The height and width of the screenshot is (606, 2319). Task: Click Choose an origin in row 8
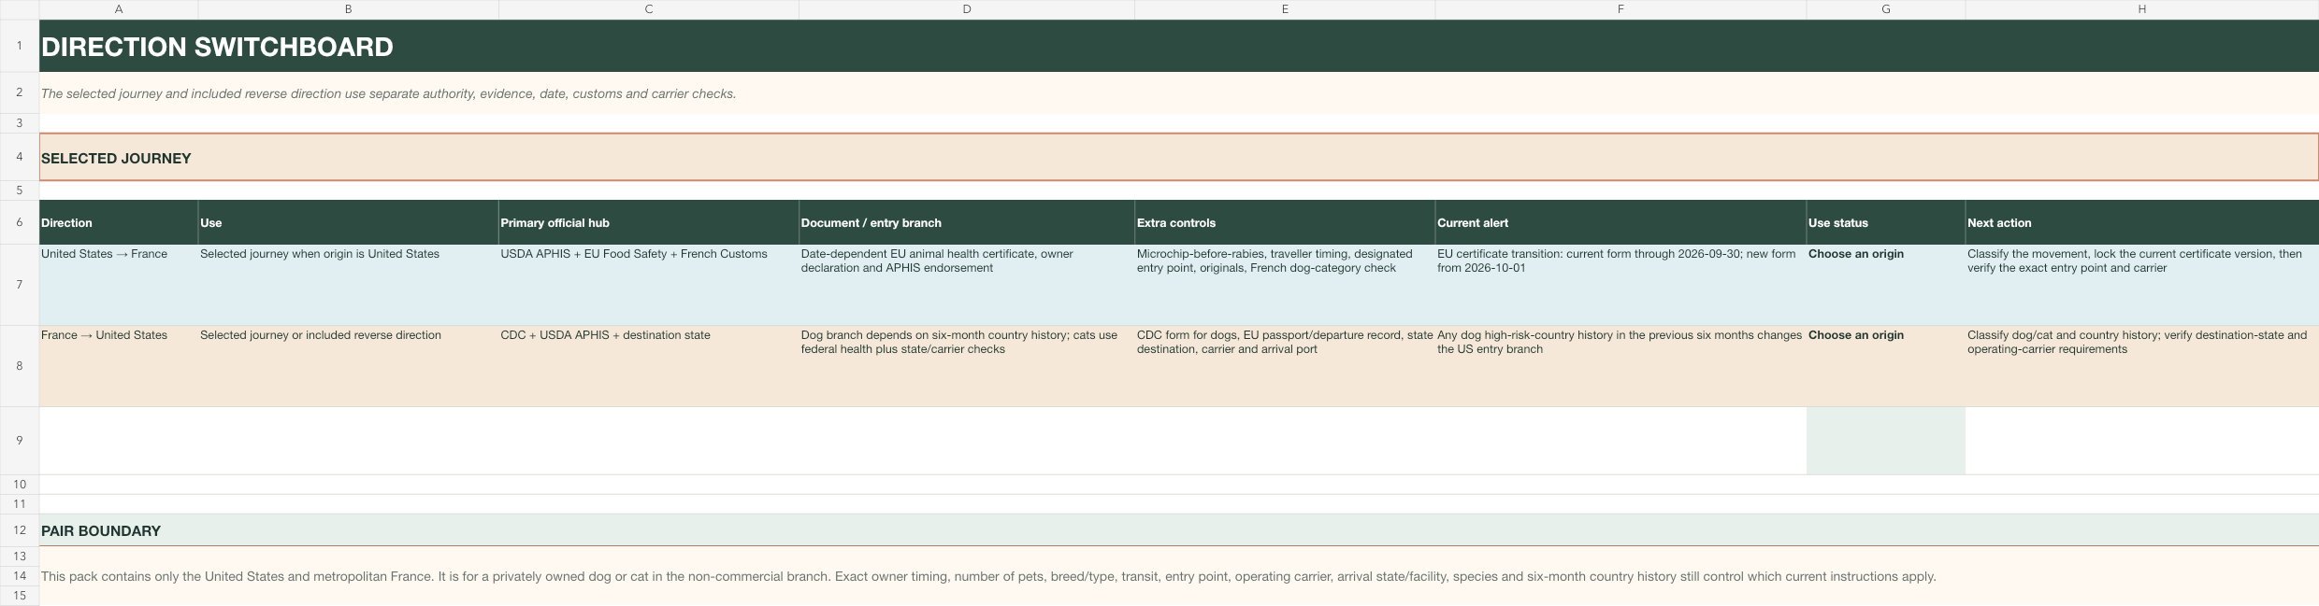(x=1855, y=335)
